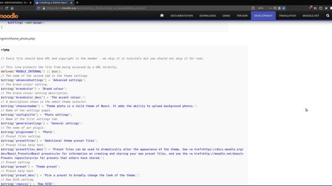This screenshot has width=332, height=186.
Task: Open the Downloads menu item
Action: pyautogui.click(x=208, y=16)
